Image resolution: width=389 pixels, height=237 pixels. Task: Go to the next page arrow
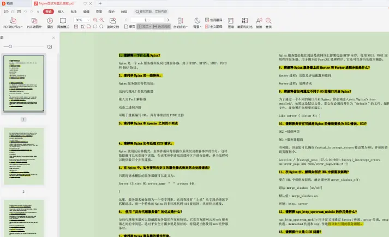(x=168, y=20)
